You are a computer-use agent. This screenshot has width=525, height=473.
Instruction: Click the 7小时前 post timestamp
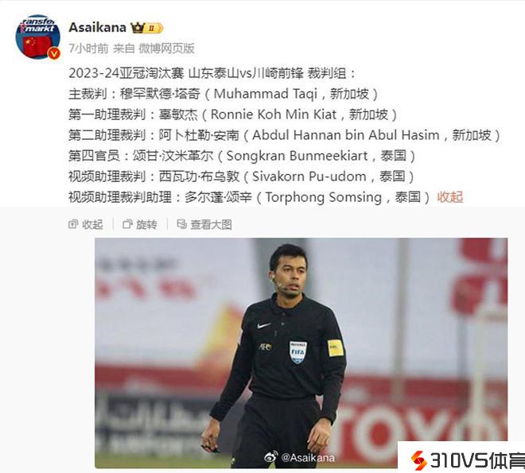[x=88, y=48]
